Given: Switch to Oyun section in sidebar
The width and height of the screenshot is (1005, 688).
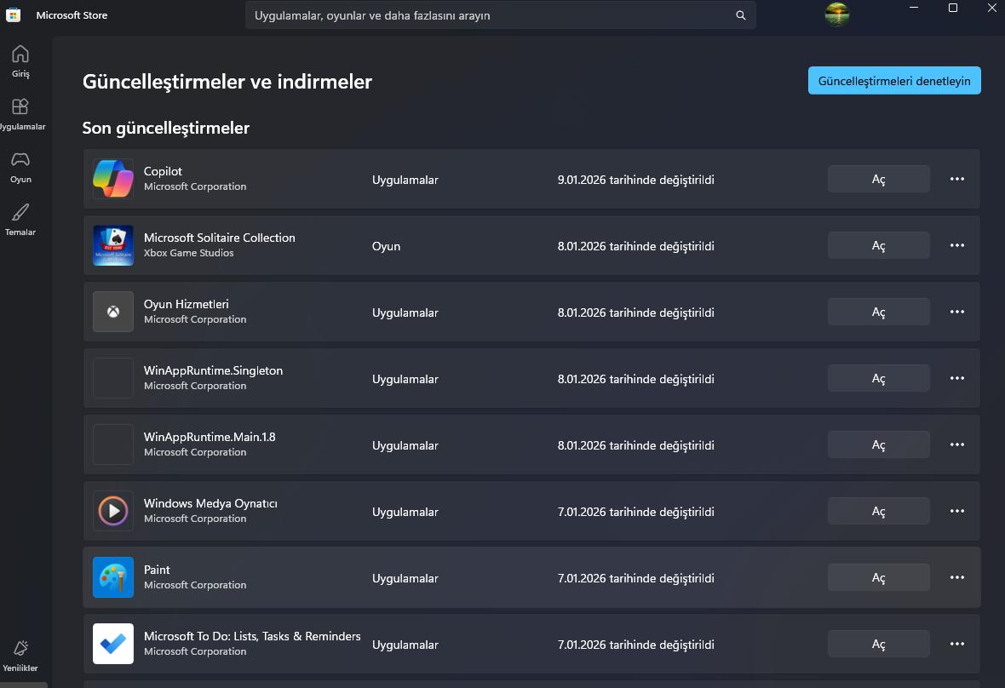Looking at the screenshot, I should point(20,167).
